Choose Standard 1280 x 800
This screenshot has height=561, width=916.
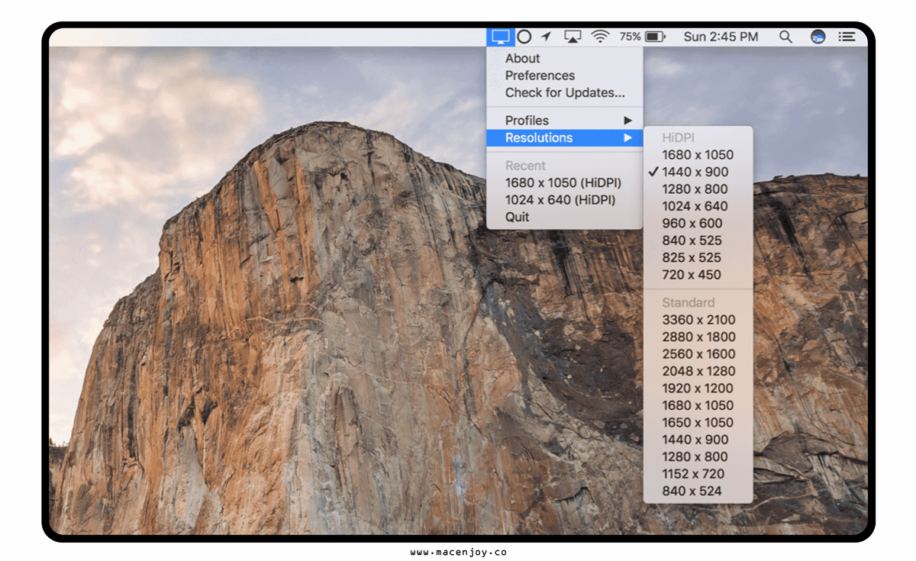(x=698, y=456)
